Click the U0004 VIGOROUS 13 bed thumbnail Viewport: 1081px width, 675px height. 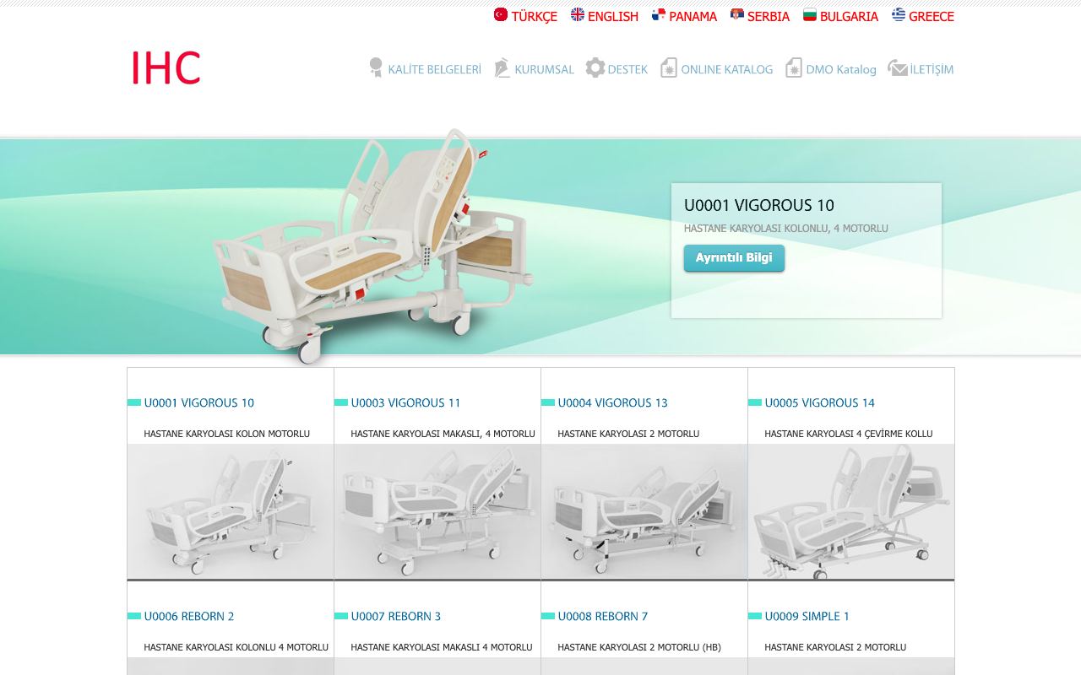pos(644,511)
